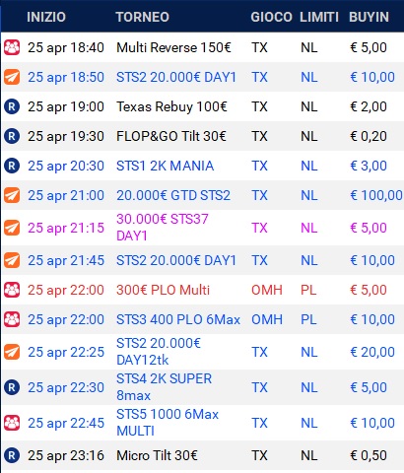Screen dimensions: 404x473
Task: Click the orange plane icon for the 18:50 tournament
Action: click(x=12, y=77)
